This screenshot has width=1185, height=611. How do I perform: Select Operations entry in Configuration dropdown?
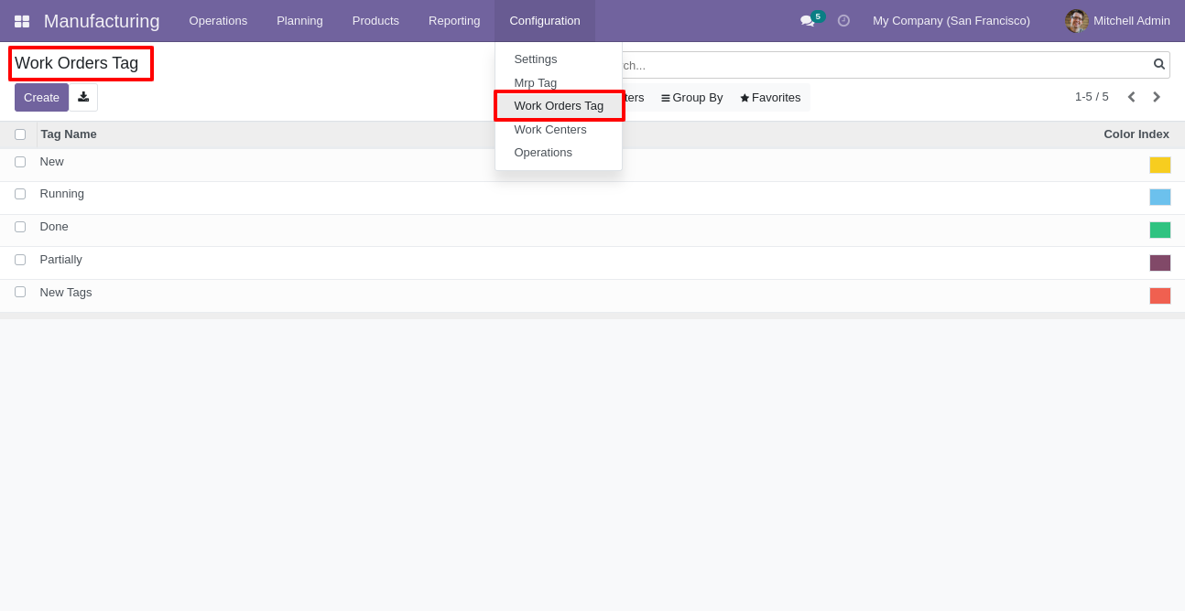[543, 152]
